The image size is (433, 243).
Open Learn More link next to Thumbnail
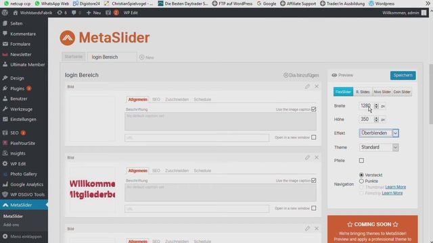[395, 187]
